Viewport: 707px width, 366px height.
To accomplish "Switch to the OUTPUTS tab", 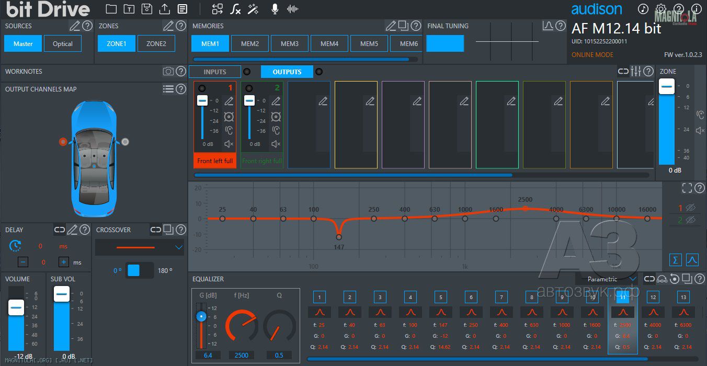I will pyautogui.click(x=287, y=72).
